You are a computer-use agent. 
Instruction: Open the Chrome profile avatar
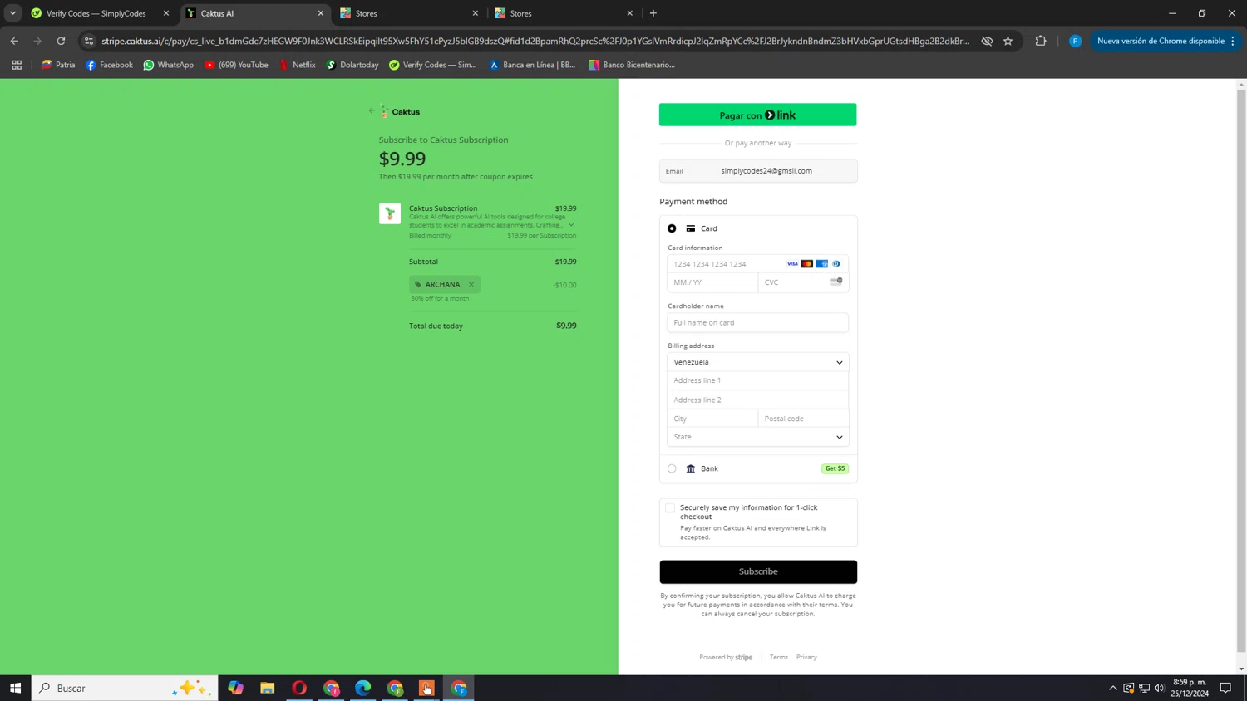click(x=1075, y=41)
